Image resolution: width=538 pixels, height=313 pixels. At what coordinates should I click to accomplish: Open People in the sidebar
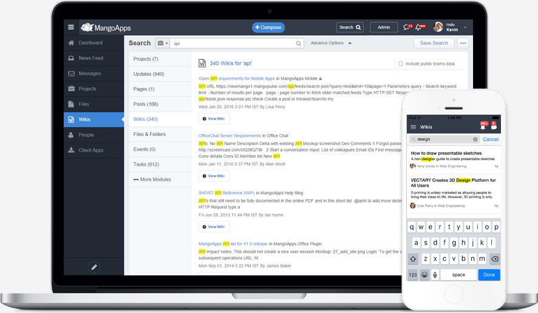pyautogui.click(x=94, y=135)
